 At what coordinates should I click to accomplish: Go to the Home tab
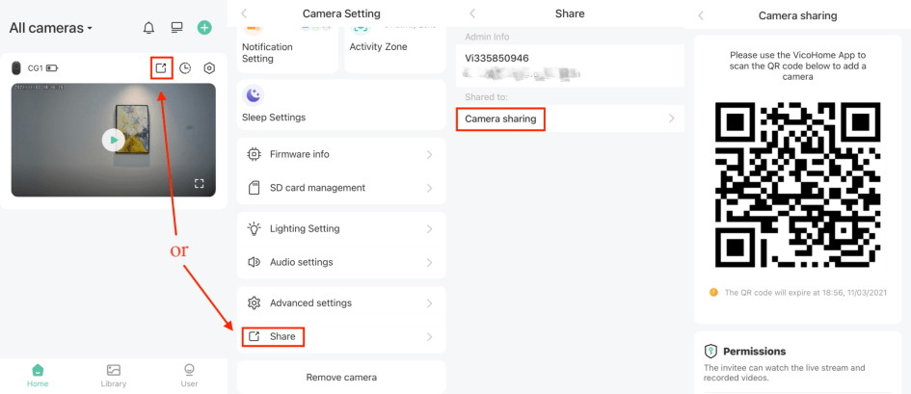(38, 375)
